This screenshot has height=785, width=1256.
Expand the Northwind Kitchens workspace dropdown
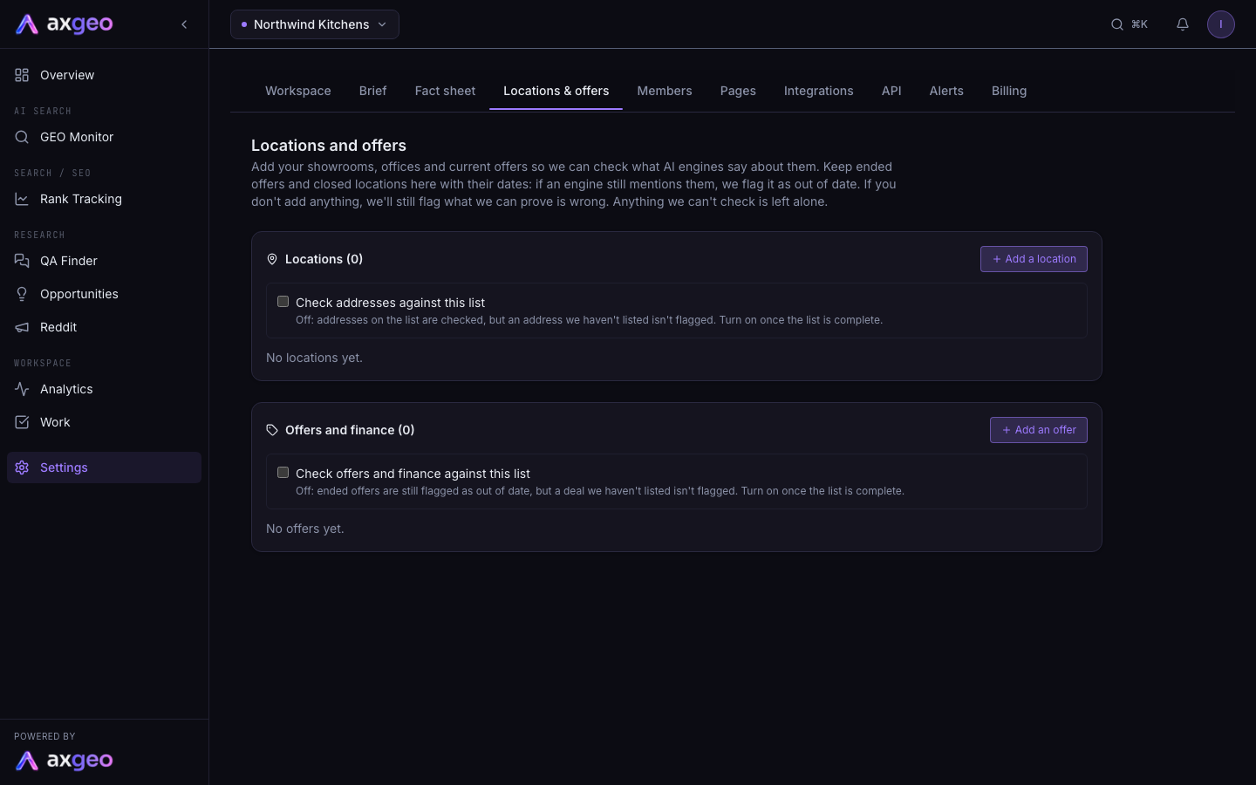point(315,24)
